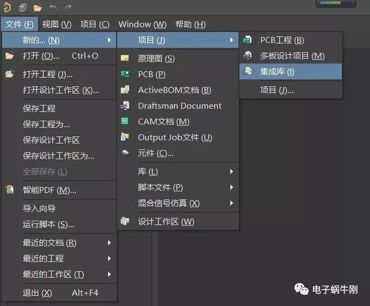This screenshot has width=370, height=306.
Task: Select 智能PDF (M)... entry
Action: [59, 190]
